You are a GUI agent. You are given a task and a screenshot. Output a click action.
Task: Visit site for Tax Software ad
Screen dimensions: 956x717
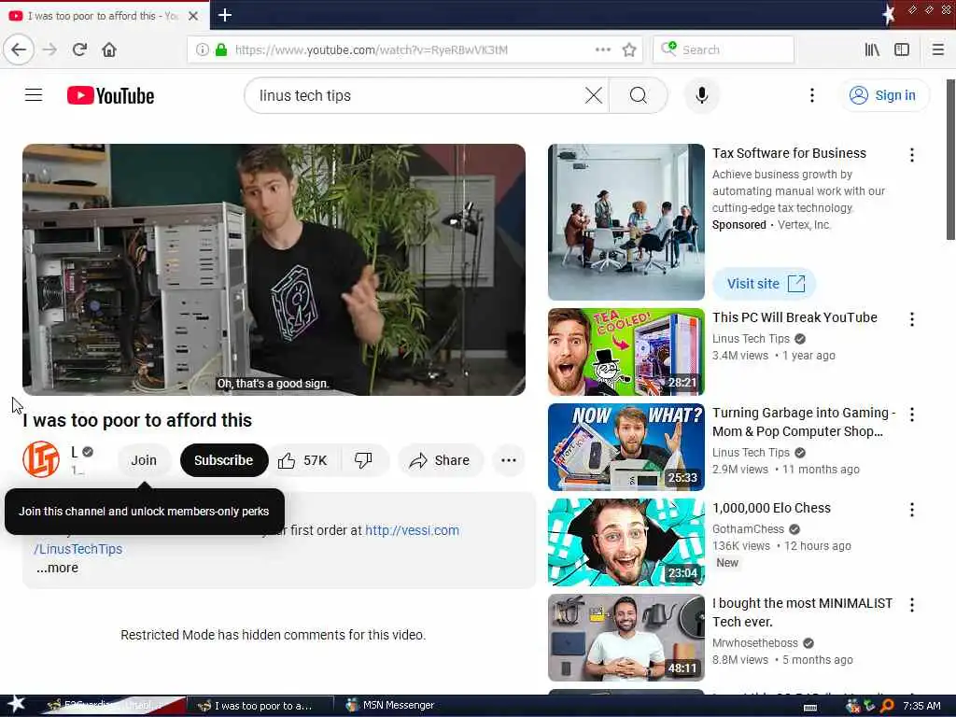click(764, 284)
